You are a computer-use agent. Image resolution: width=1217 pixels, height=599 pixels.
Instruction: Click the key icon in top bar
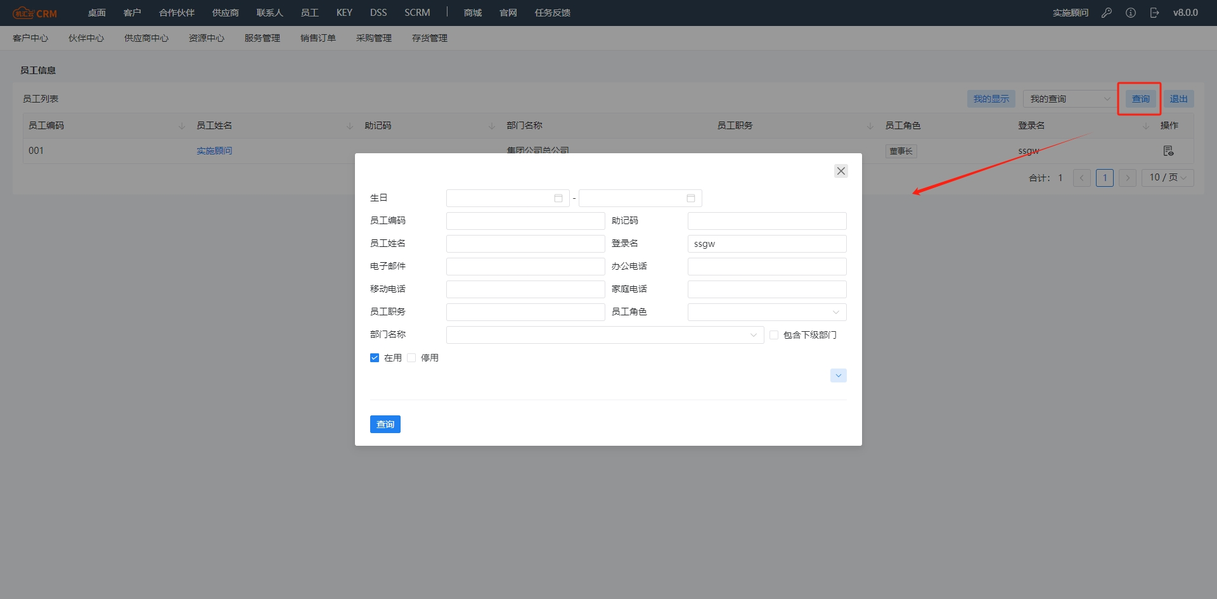pyautogui.click(x=1107, y=13)
